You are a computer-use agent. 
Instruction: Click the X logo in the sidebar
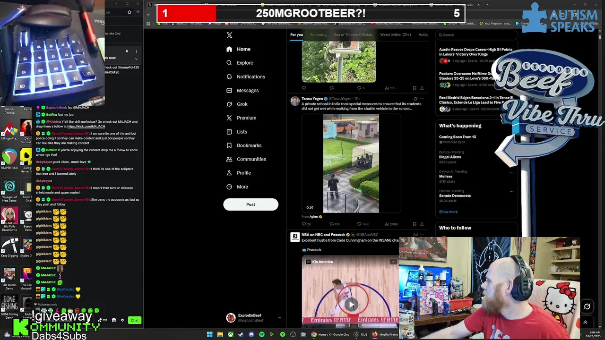coord(229,35)
